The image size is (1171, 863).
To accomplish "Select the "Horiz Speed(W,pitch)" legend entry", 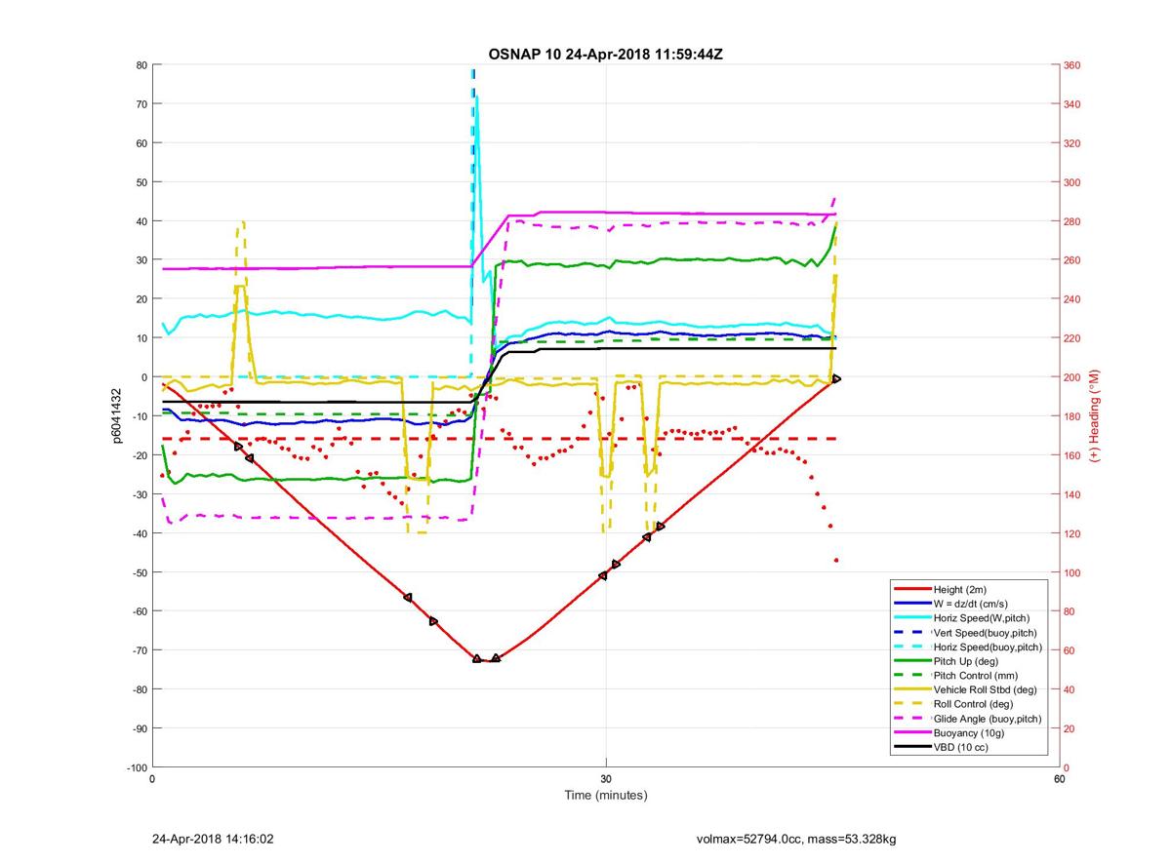I will click(983, 618).
